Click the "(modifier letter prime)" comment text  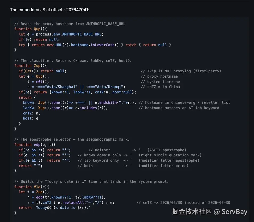click(x=163, y=166)
